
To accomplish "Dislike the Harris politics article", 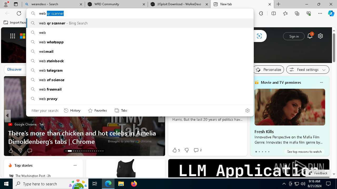I will [187, 150].
